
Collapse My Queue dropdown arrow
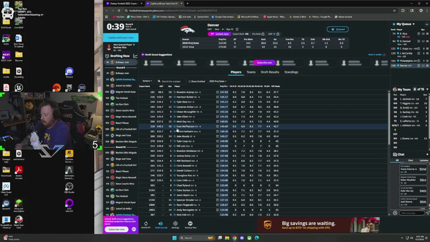[x=413, y=24]
